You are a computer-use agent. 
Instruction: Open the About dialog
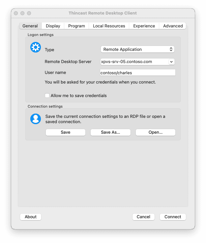tap(31, 217)
